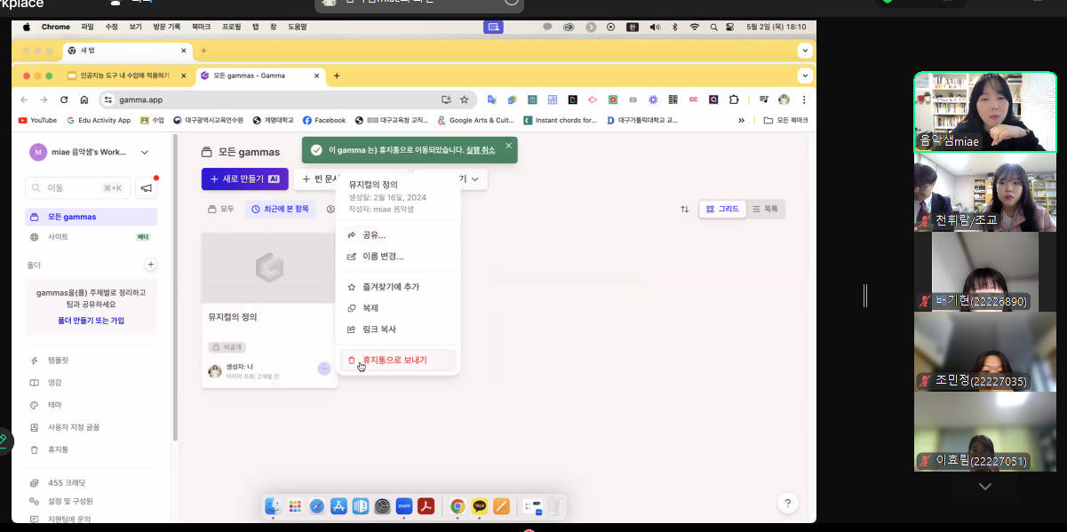Open 템플릿 (templates) in the sidebar
Image resolution: width=1067 pixels, height=532 pixels.
(57, 361)
